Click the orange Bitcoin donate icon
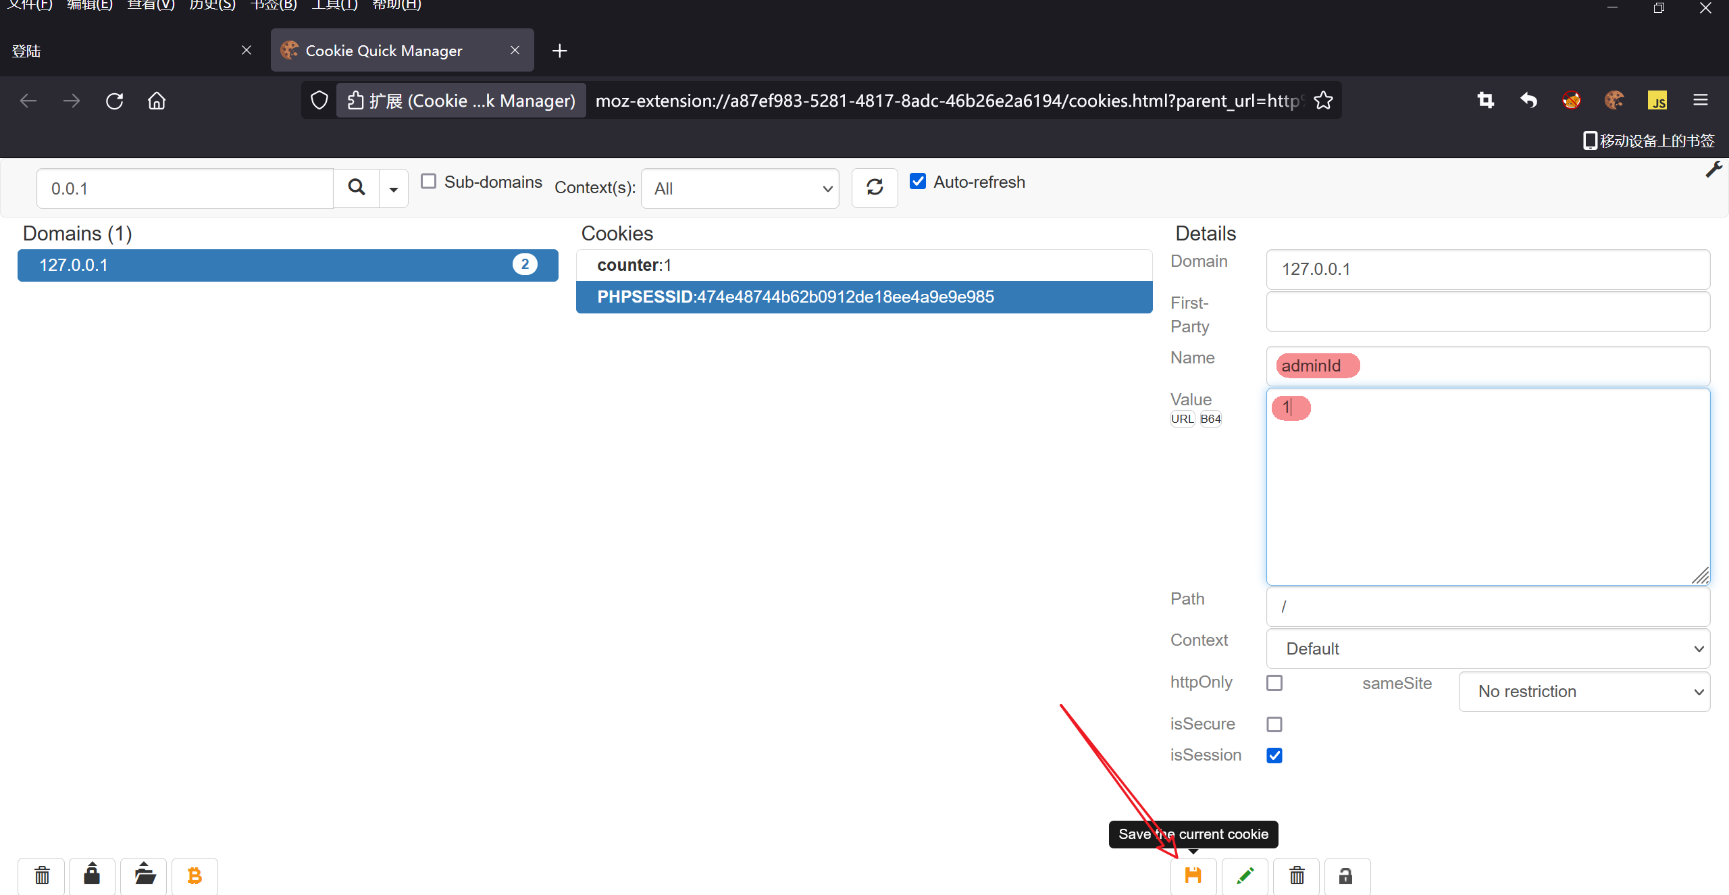 195,875
